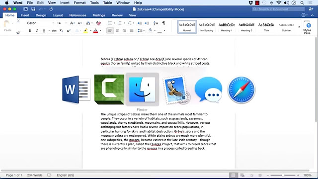The image size is (318, 179).
Task: Open the Format menu
Action: pos(79,2)
